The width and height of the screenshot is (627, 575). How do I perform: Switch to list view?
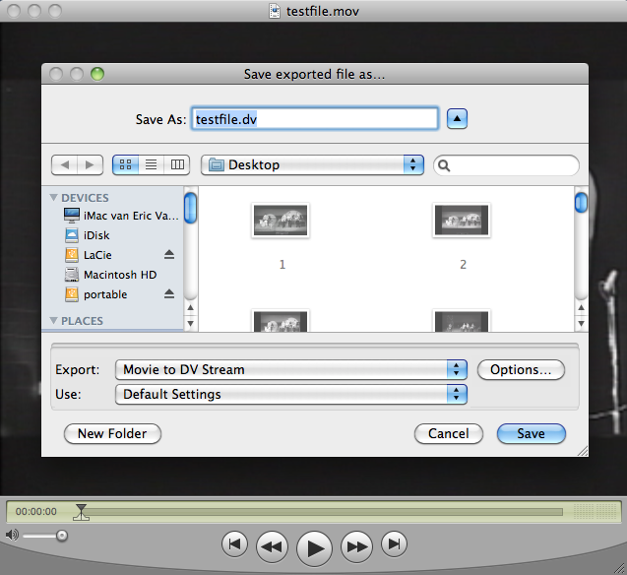[x=152, y=164]
